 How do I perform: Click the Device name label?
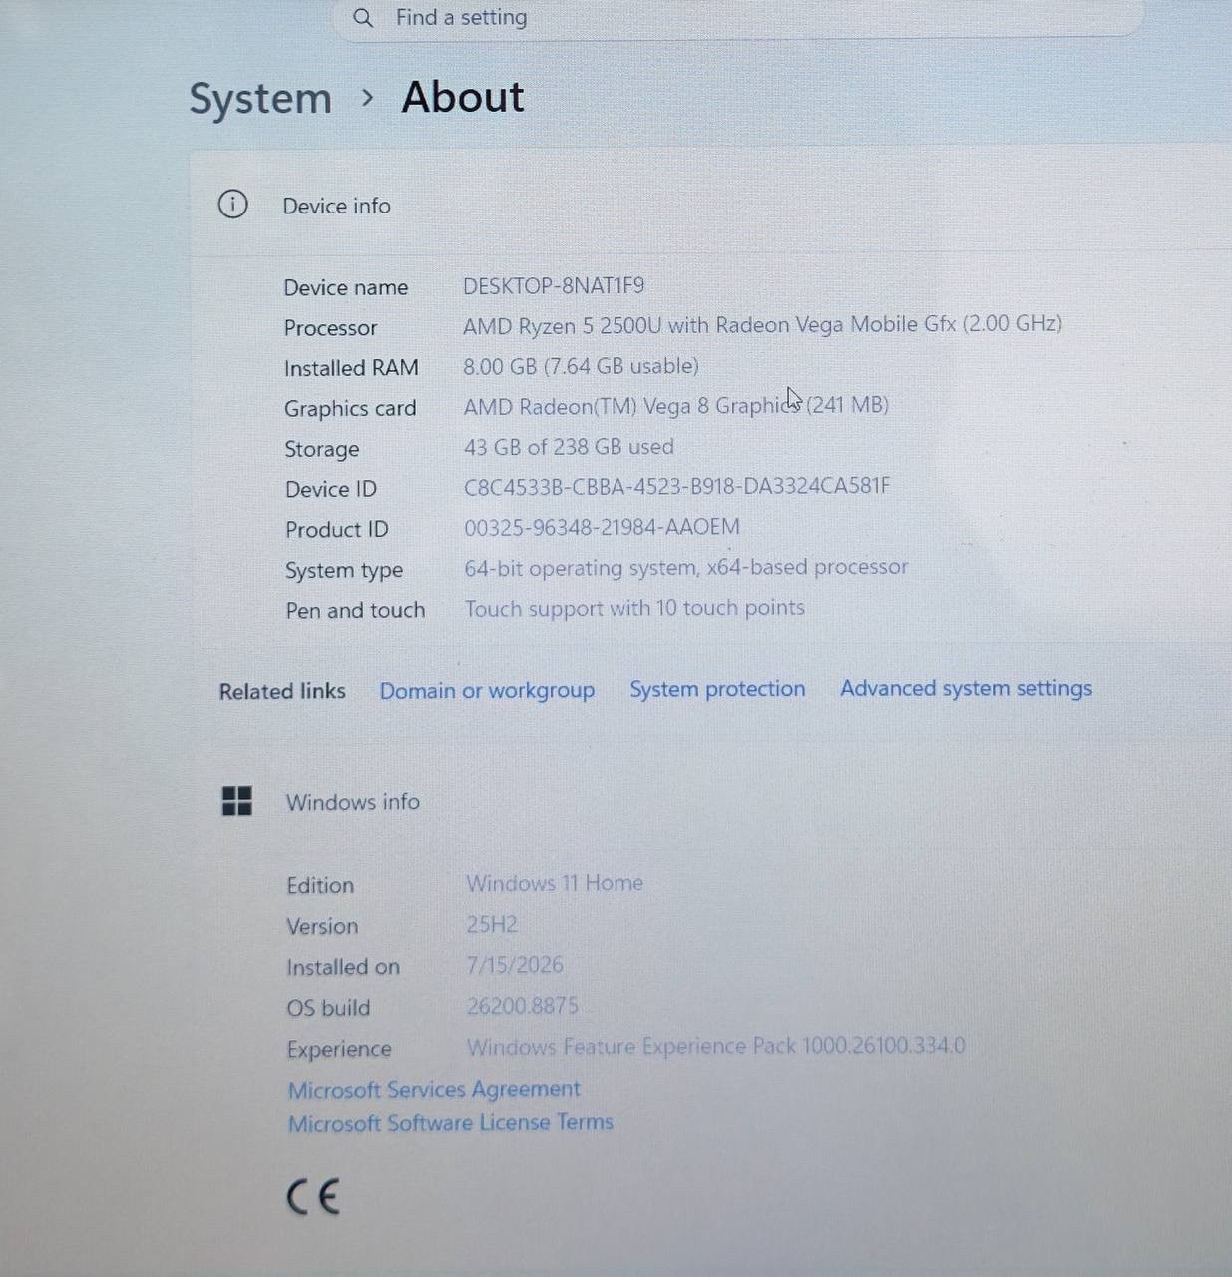pos(346,288)
